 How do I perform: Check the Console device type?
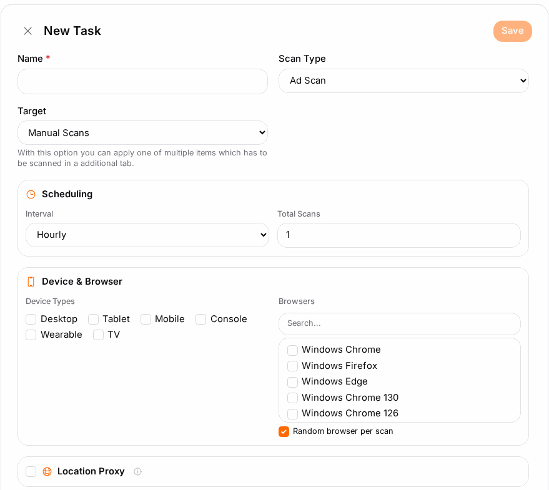[x=200, y=319]
